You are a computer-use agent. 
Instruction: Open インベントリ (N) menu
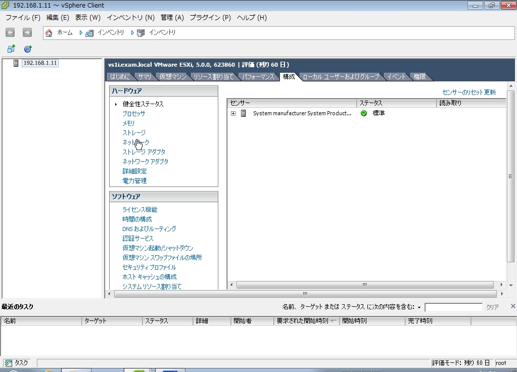tap(130, 18)
